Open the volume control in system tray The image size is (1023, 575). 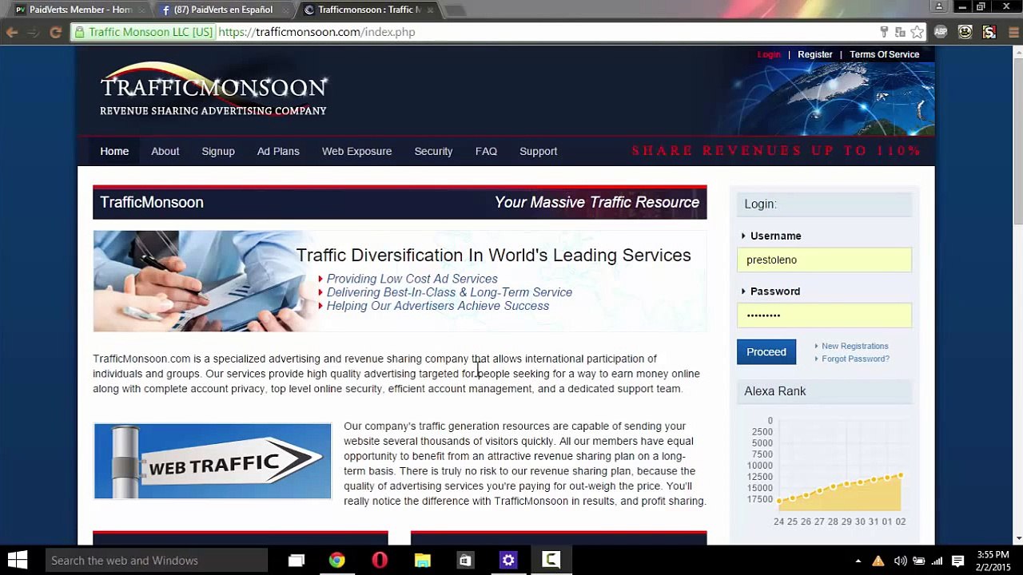(900, 561)
